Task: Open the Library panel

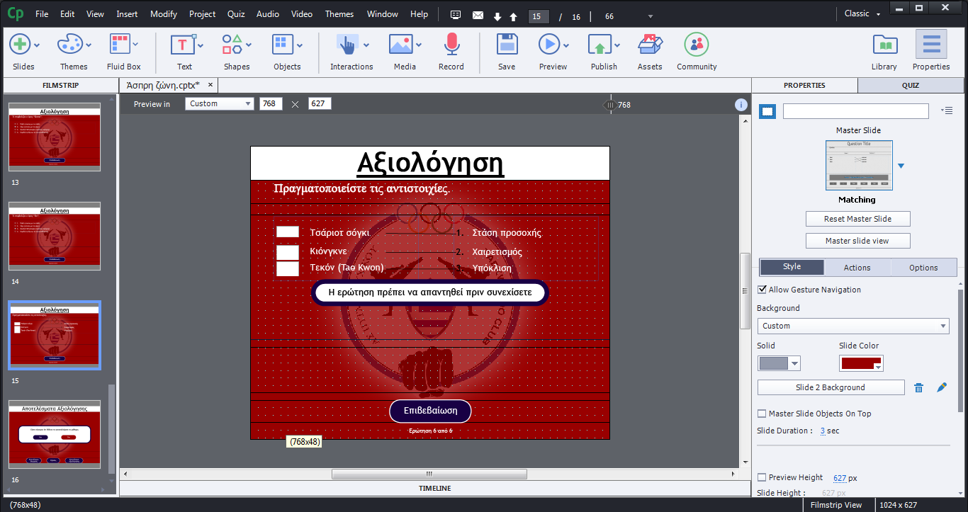Action: [884, 51]
